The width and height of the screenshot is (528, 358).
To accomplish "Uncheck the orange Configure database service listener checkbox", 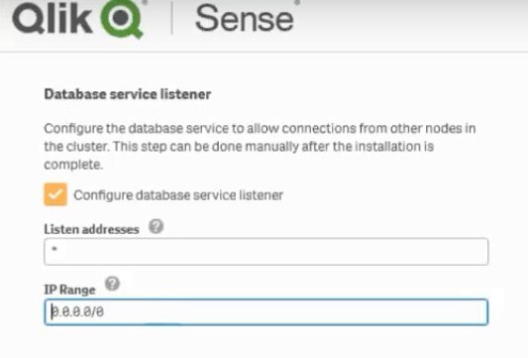I will pos(55,194).
